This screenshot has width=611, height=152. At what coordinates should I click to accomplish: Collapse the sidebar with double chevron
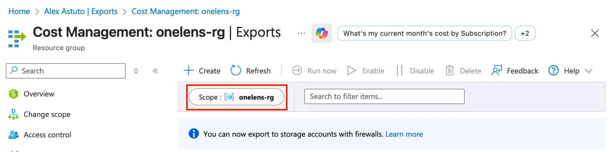click(155, 71)
